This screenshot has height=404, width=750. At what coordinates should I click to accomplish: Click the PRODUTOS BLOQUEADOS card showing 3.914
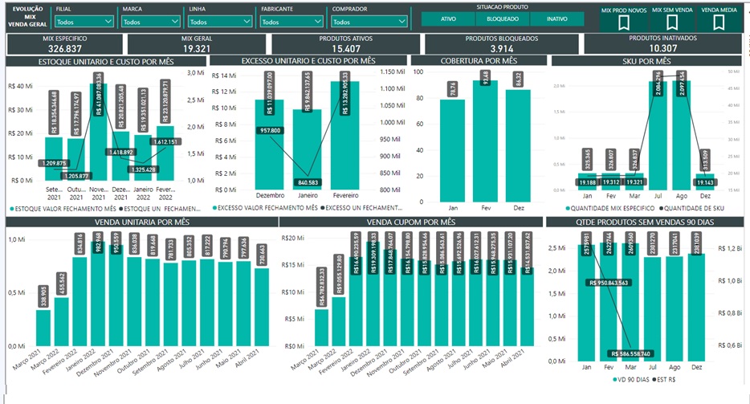(501, 44)
